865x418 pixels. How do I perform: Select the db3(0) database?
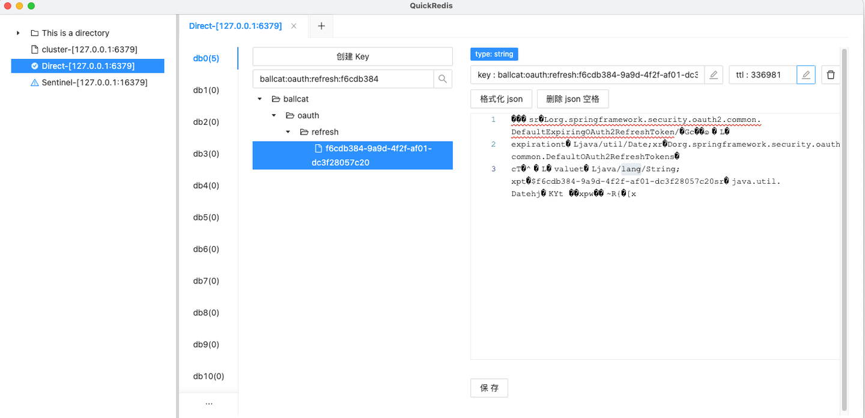pyautogui.click(x=204, y=153)
